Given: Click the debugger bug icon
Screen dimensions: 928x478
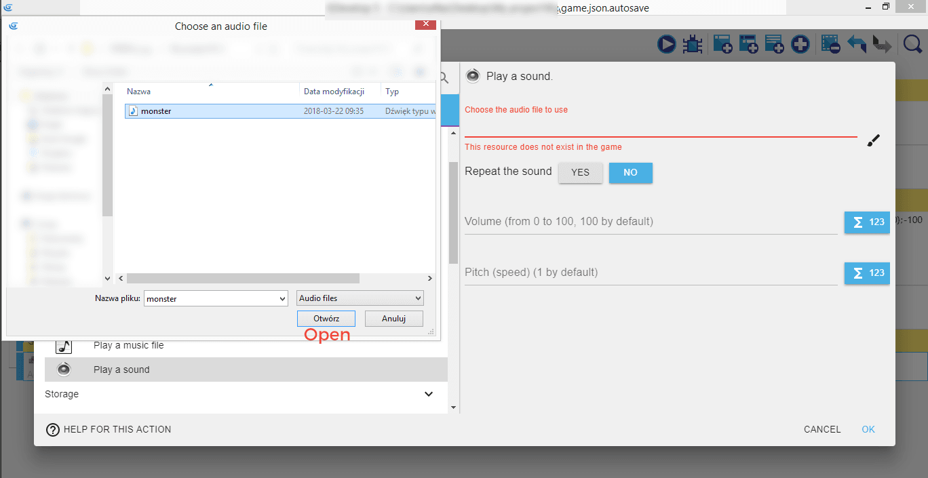Looking at the screenshot, I should pyautogui.click(x=692, y=45).
